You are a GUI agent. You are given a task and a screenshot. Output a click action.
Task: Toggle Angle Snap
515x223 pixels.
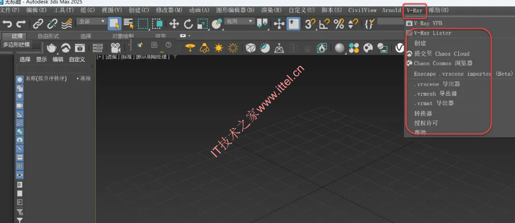coord(324,24)
